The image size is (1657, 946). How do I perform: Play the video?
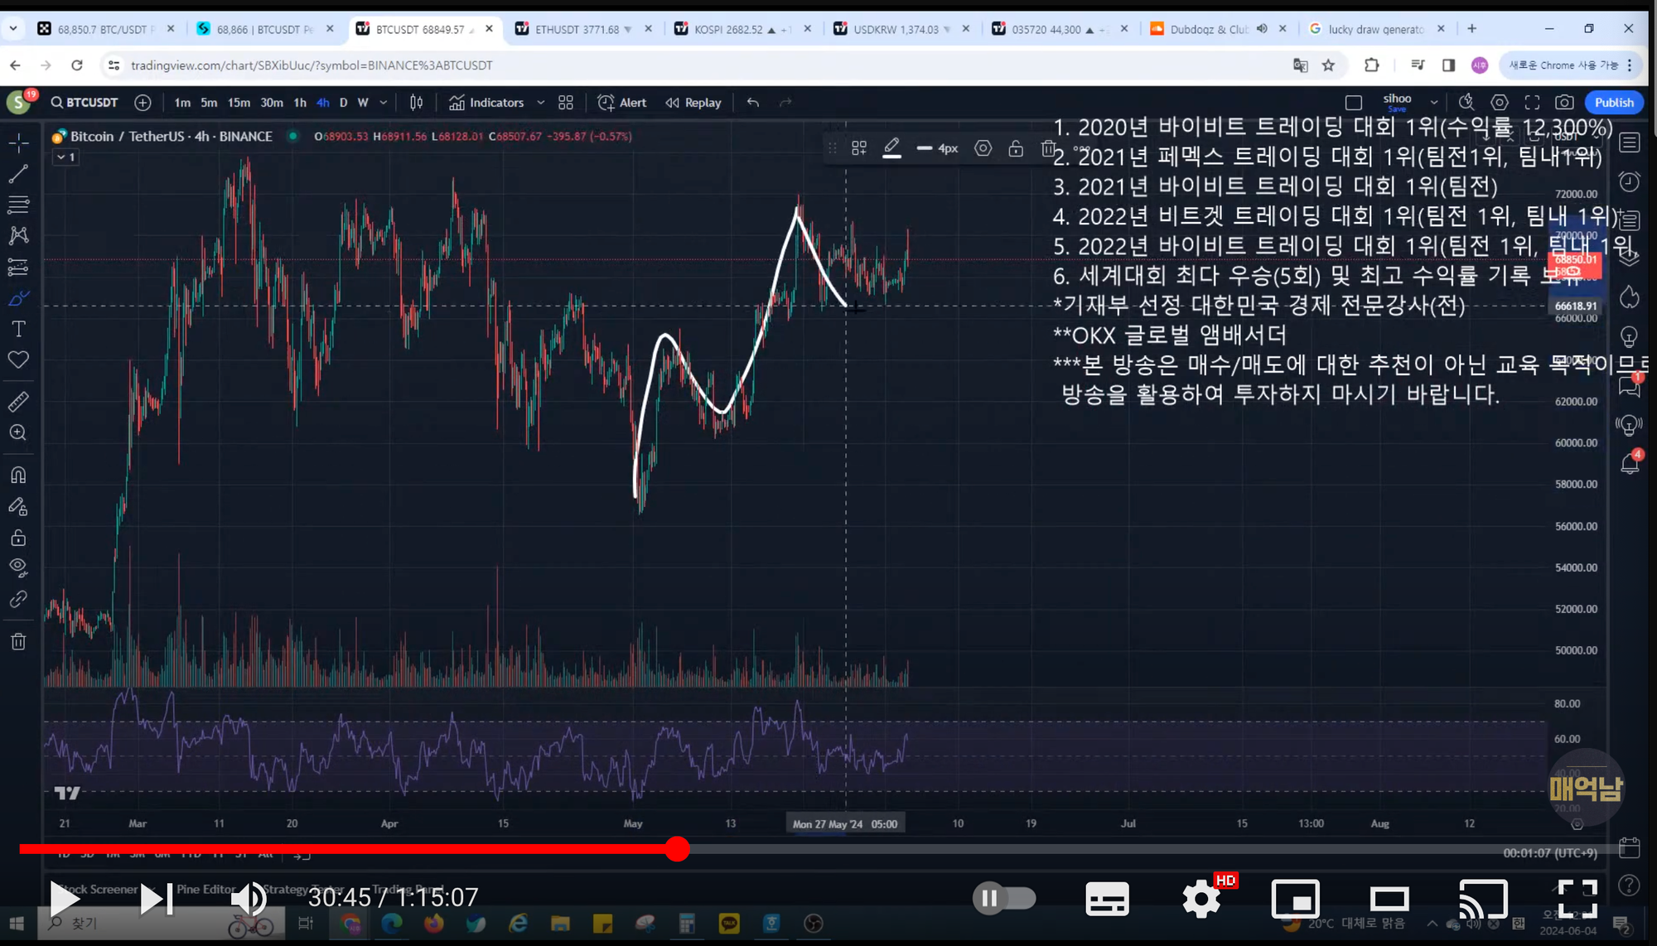[x=63, y=899]
